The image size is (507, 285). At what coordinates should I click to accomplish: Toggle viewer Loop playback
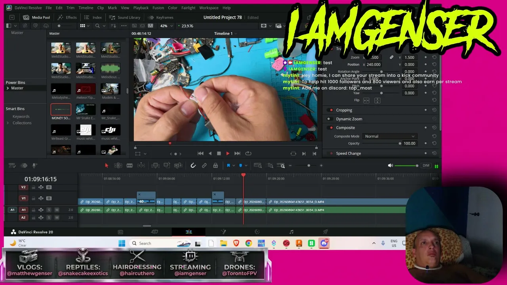[x=248, y=154]
